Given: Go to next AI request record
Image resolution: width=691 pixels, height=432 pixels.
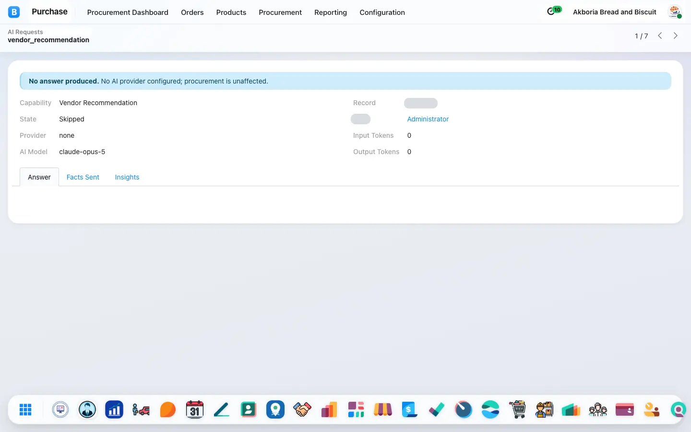Looking at the screenshot, I should click(676, 36).
